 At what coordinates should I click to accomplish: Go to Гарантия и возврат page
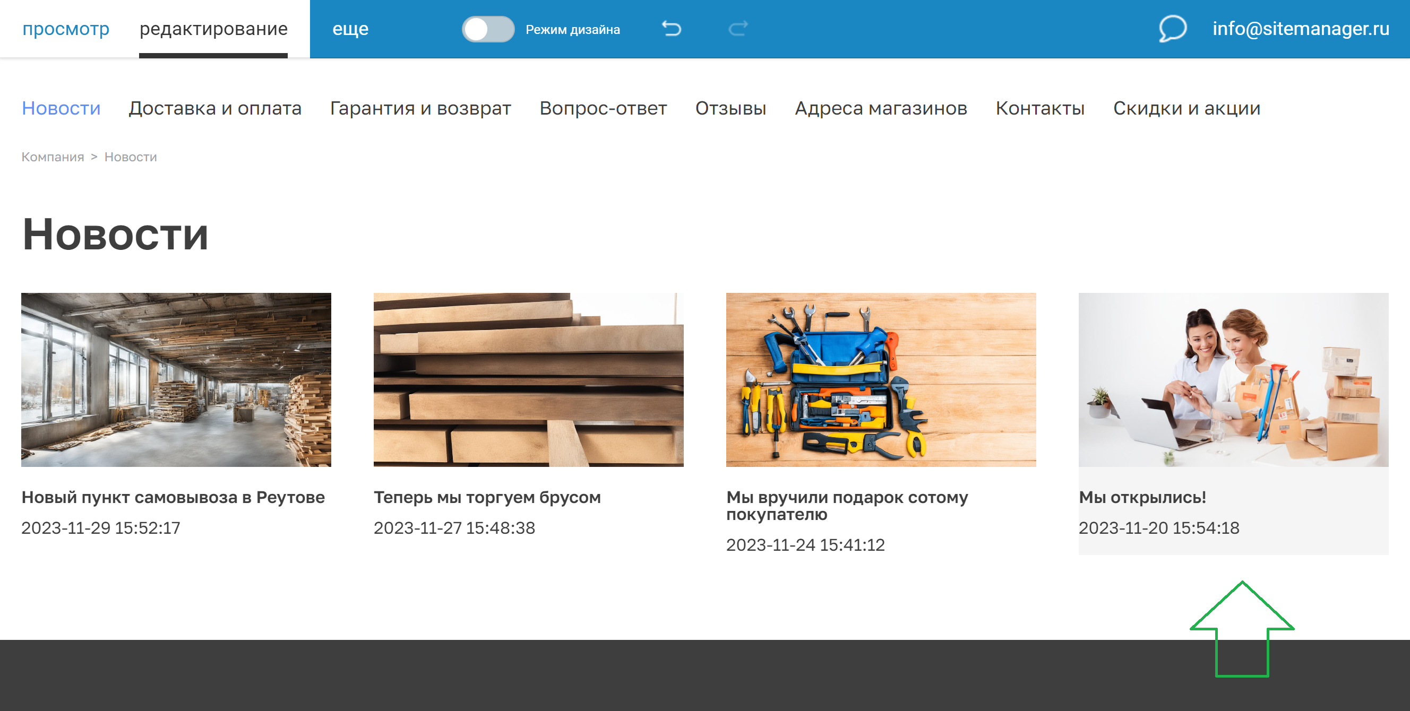[420, 108]
